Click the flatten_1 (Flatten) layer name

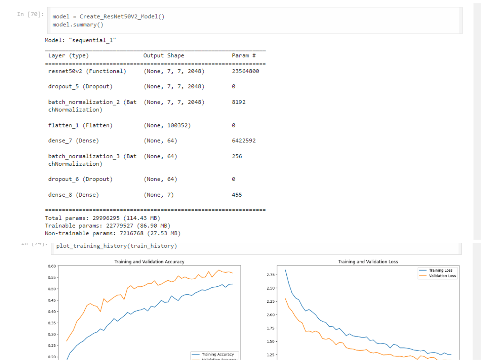[x=80, y=125]
